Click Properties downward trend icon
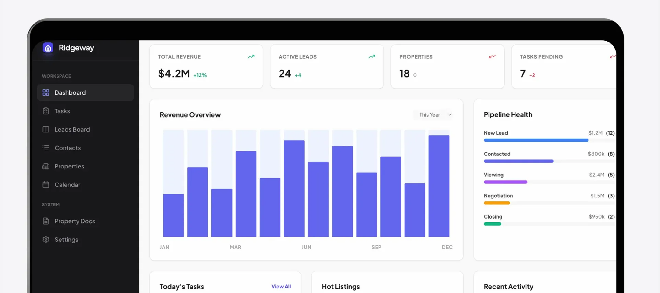660x293 pixels. [492, 56]
